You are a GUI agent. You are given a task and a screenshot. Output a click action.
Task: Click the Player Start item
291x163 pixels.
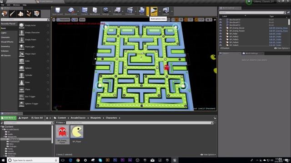[34, 54]
